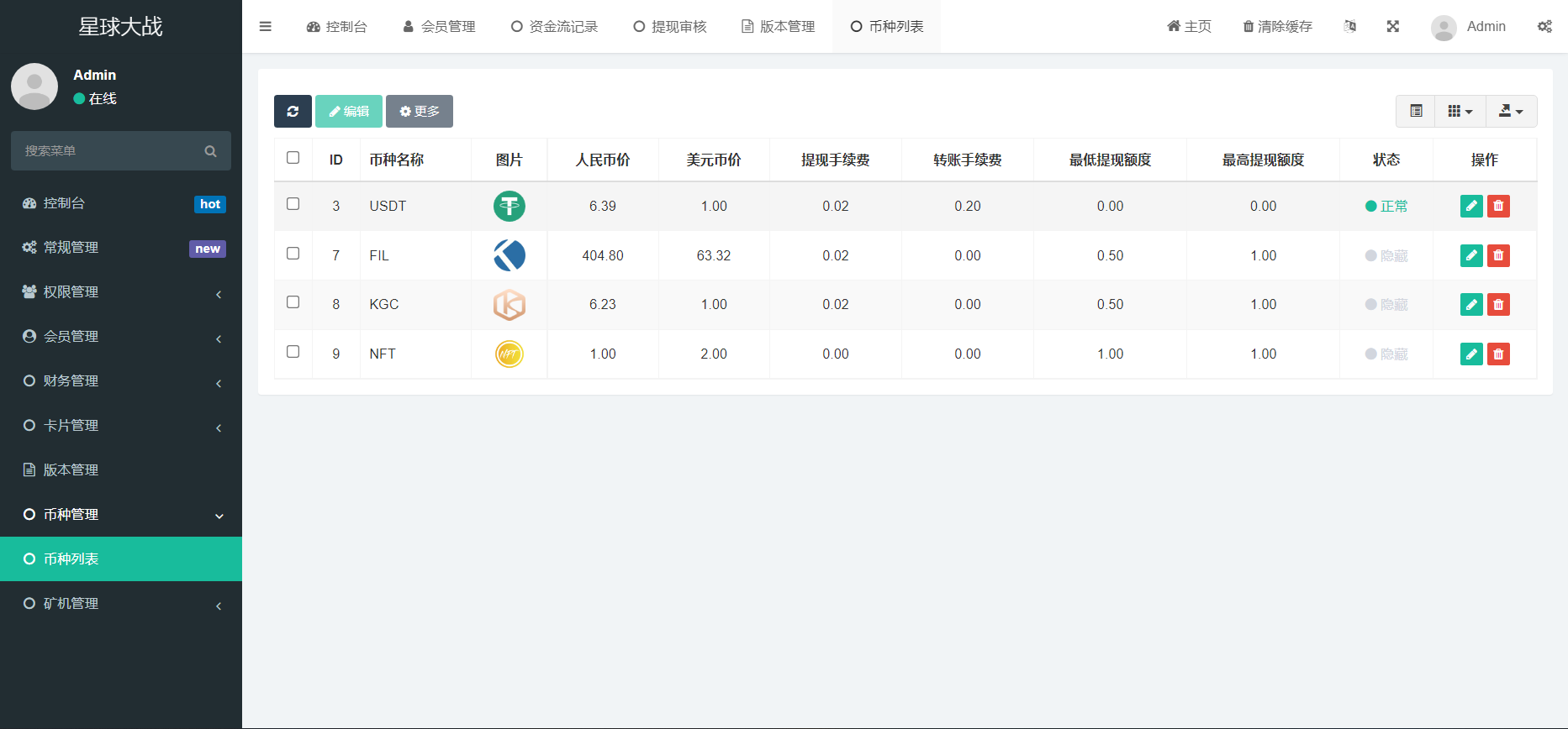Open the NFT coin image

point(509,354)
